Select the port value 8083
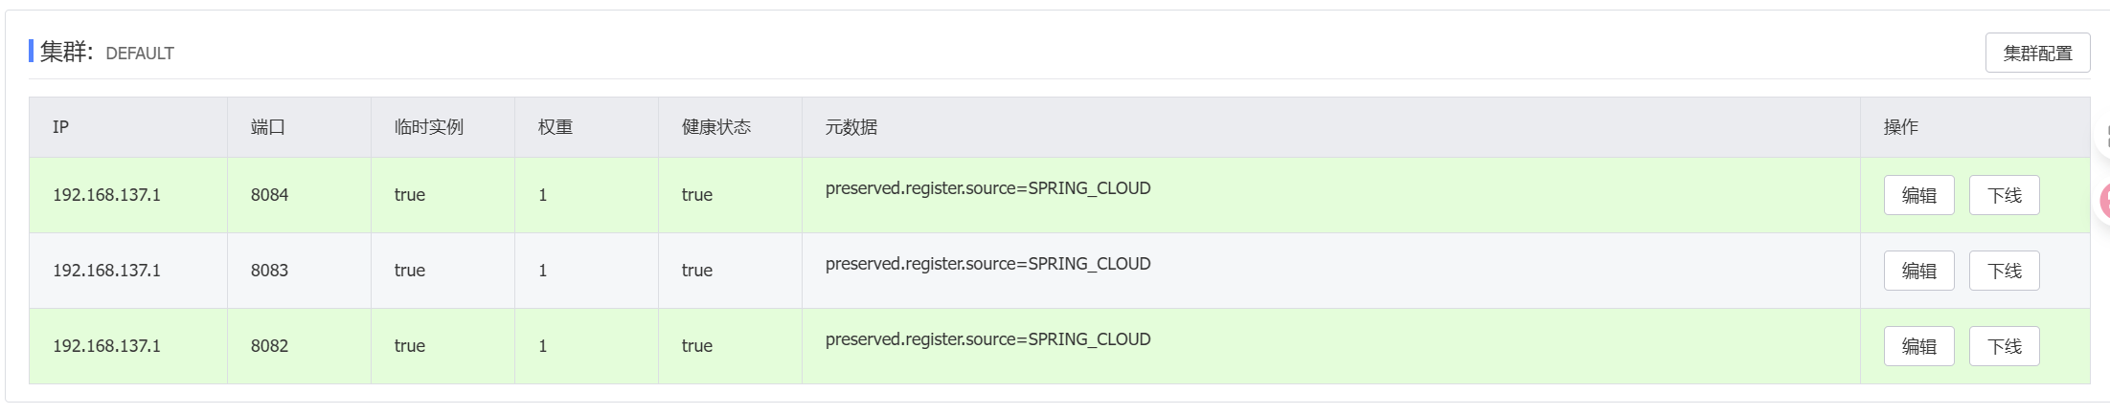The image size is (2110, 414). [269, 271]
